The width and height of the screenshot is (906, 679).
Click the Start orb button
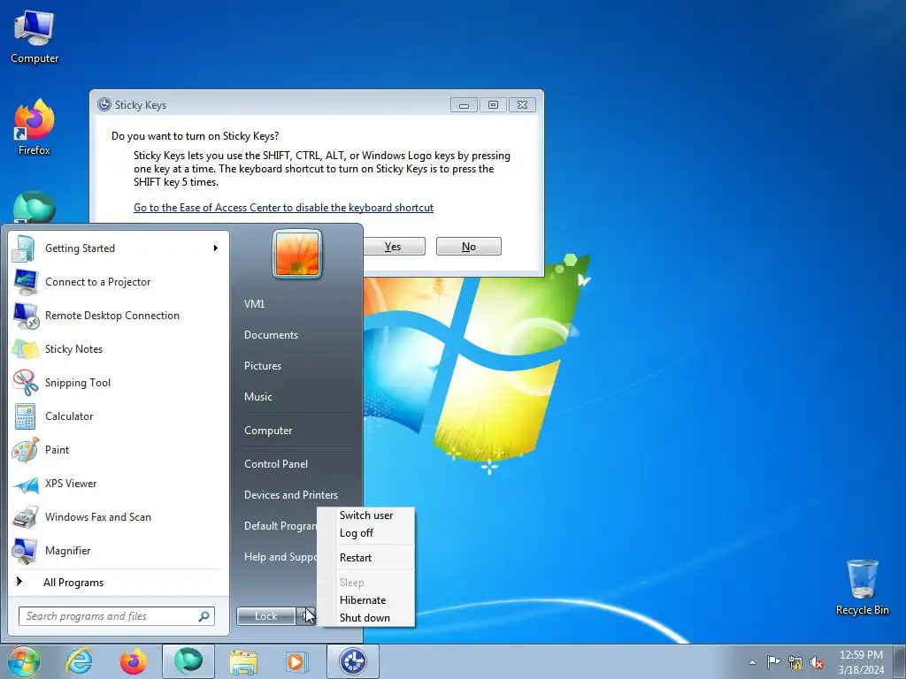coord(24,661)
